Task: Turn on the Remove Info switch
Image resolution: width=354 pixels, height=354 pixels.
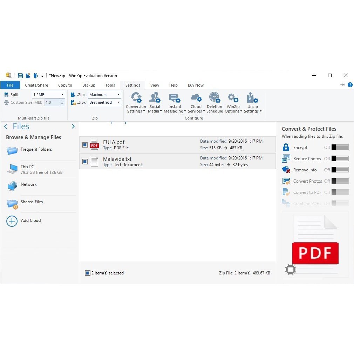Action: click(x=340, y=170)
